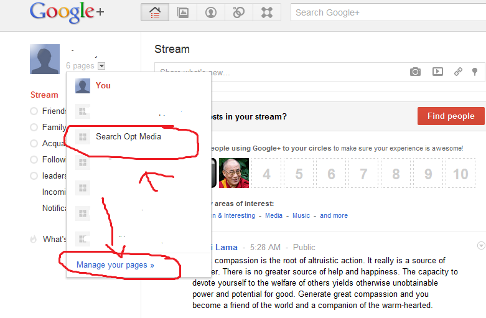Screen dimensions: 486x318
Task: Select the Family circle radio button
Action: click(x=34, y=127)
